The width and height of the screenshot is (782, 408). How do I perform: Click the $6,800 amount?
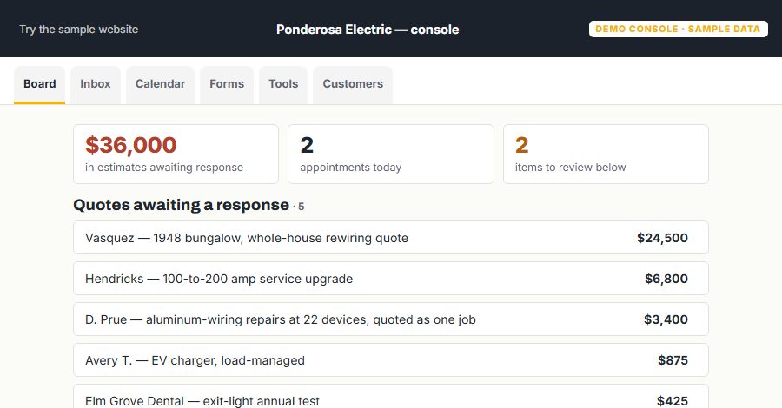(x=666, y=279)
